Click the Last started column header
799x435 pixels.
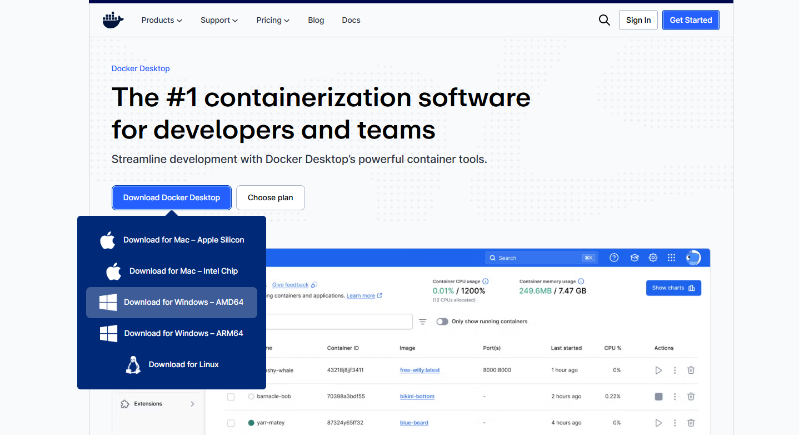[566, 348]
